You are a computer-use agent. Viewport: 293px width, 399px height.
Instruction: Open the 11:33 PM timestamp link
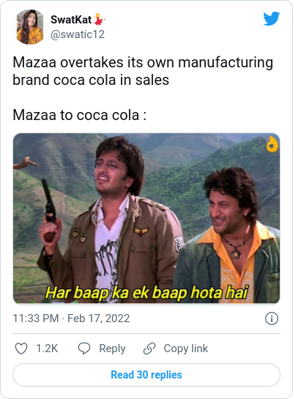tap(36, 318)
